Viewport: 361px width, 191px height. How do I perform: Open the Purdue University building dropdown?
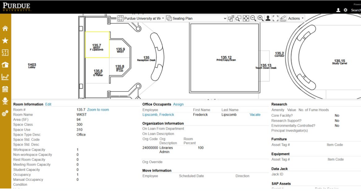(144, 18)
